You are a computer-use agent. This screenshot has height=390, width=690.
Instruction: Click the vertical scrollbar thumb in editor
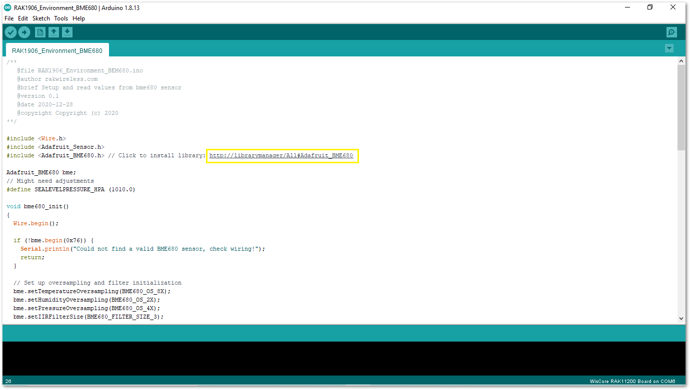[681, 107]
